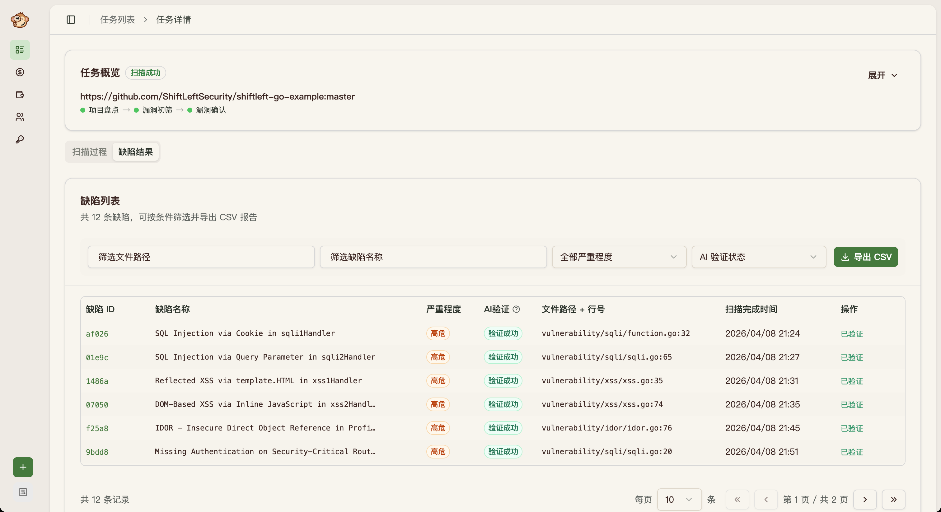Open the API key sidebar icon
This screenshot has height=512, width=941.
pos(20,139)
